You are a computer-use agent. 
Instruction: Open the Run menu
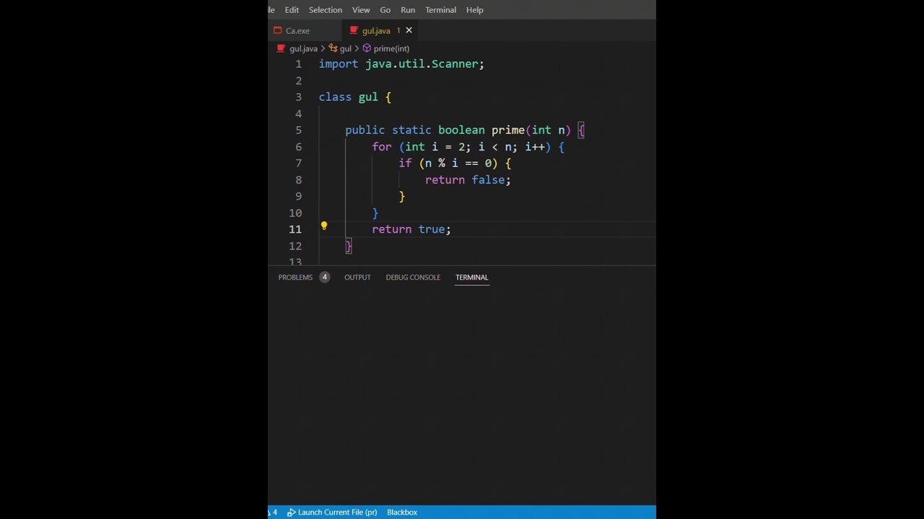coord(408,10)
